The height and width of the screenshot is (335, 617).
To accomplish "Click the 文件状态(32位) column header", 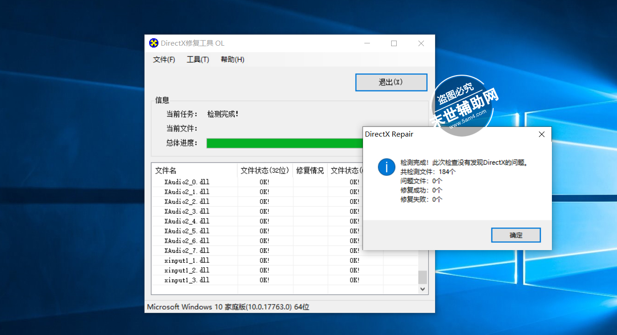I will (x=266, y=170).
